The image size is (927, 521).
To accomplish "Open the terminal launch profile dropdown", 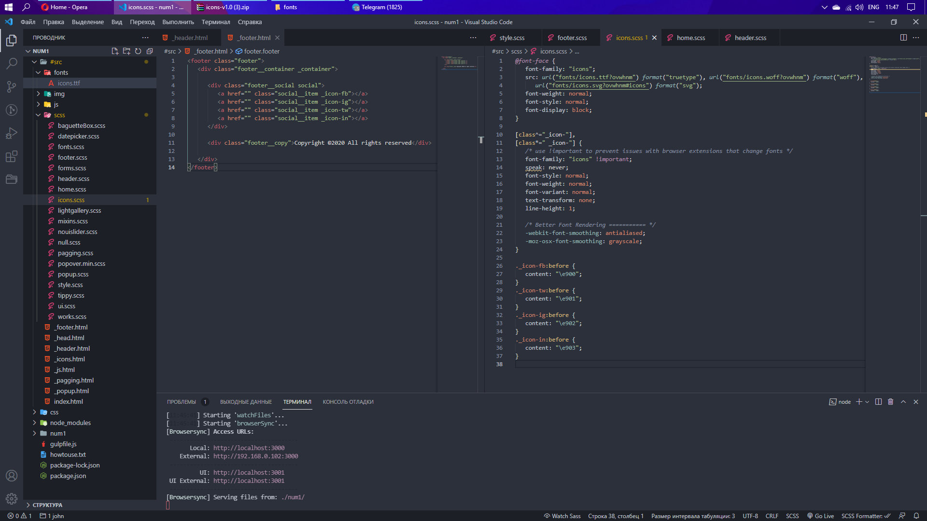I will (867, 402).
